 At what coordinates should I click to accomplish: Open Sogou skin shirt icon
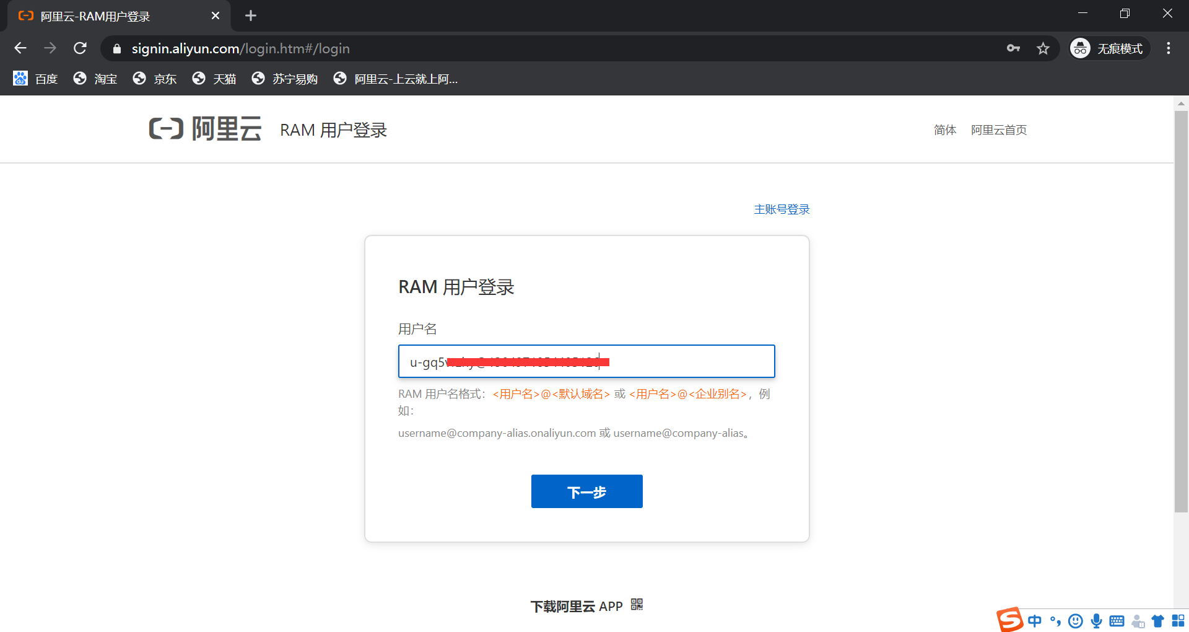(x=1157, y=621)
